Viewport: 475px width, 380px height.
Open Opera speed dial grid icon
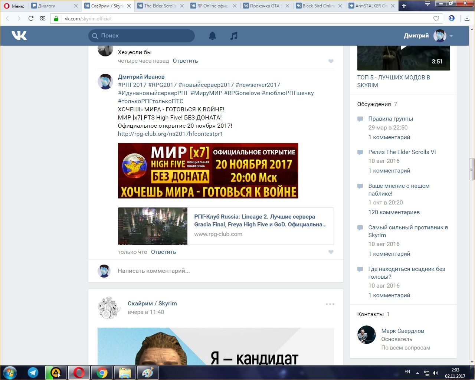click(x=43, y=19)
